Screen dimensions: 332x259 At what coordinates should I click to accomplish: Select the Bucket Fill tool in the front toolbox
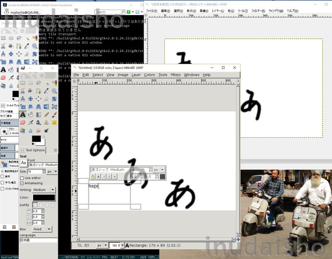click(31, 115)
